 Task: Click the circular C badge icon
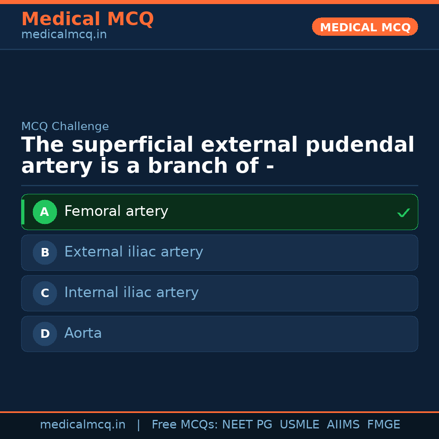45,293
